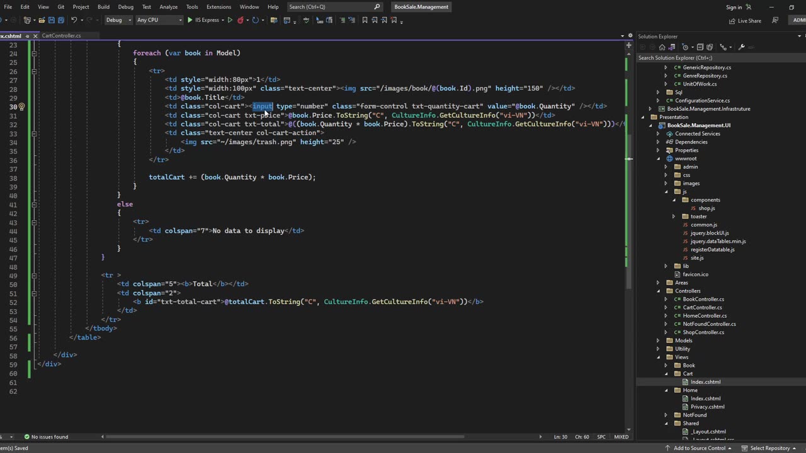Expand the toaster folder under js

point(674,216)
